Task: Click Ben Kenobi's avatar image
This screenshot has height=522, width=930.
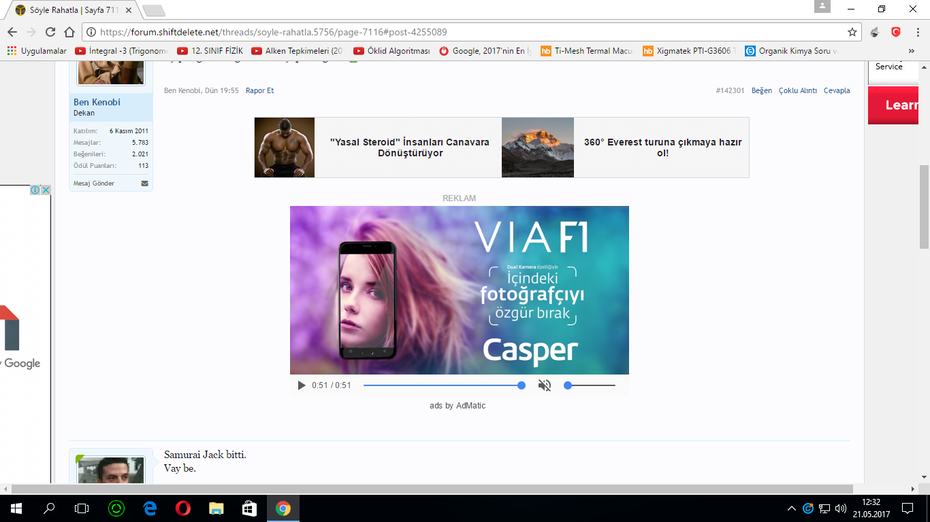Action: coord(110,73)
